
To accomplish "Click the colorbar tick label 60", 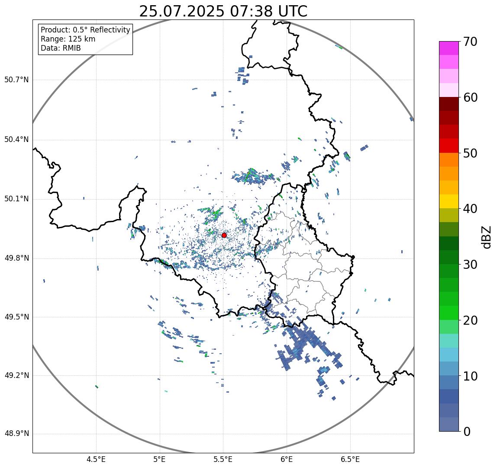I will click(470, 98).
